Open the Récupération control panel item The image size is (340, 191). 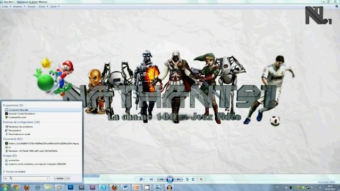click(x=42, y=131)
